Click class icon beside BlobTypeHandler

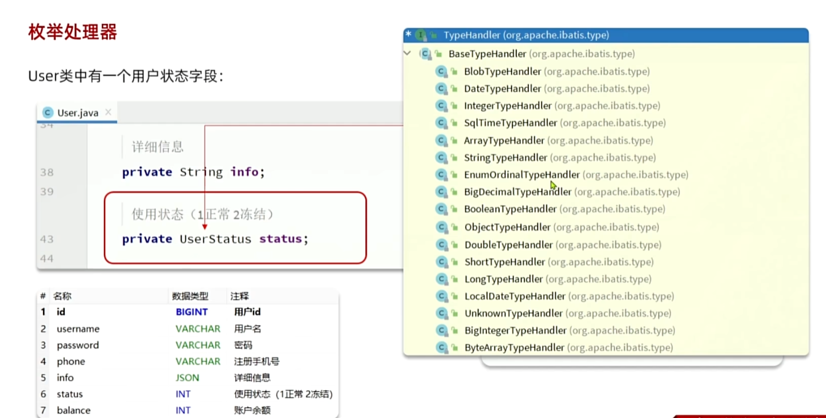click(x=441, y=72)
